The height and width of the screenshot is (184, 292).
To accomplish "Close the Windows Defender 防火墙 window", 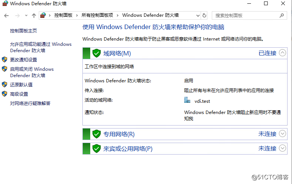I will (283, 3).
